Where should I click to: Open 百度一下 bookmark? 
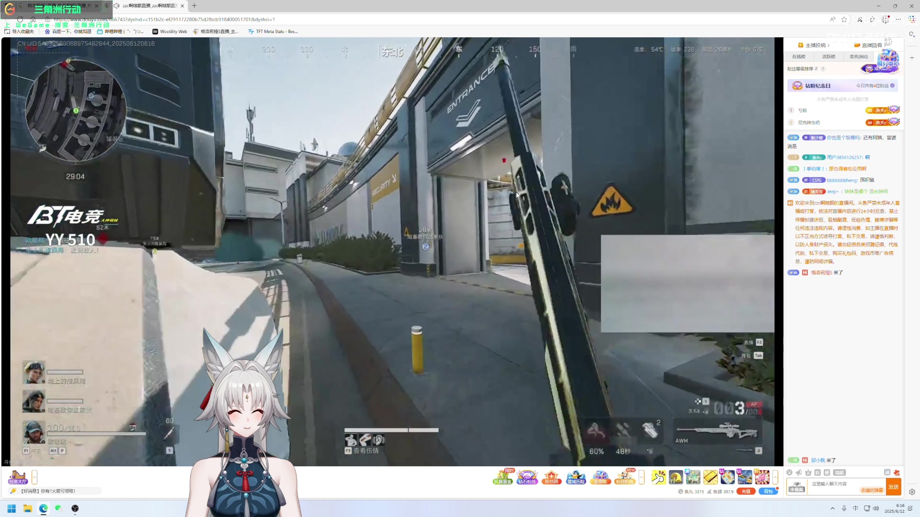[68, 32]
